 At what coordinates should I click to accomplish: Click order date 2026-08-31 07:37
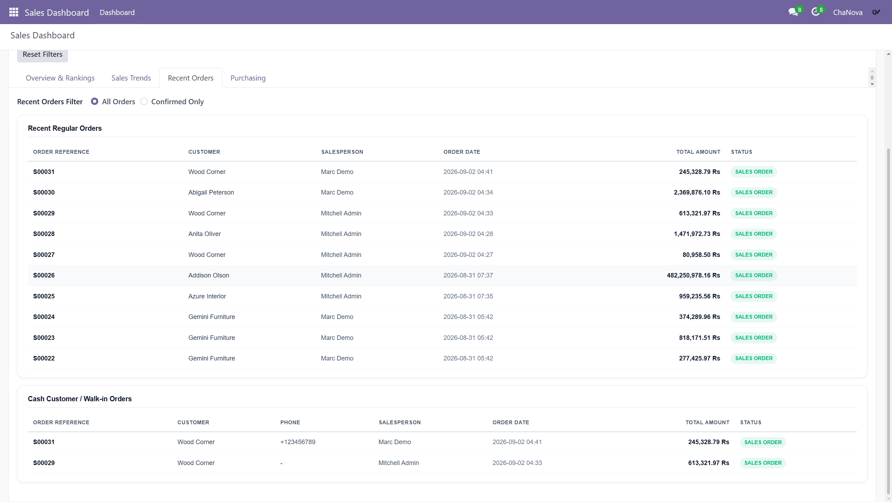468,275
